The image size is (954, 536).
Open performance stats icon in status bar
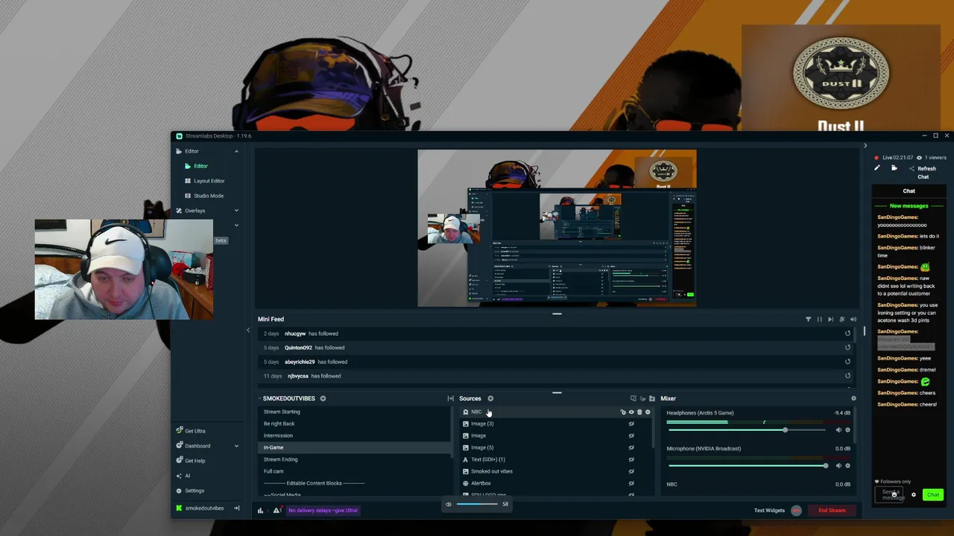pos(260,511)
